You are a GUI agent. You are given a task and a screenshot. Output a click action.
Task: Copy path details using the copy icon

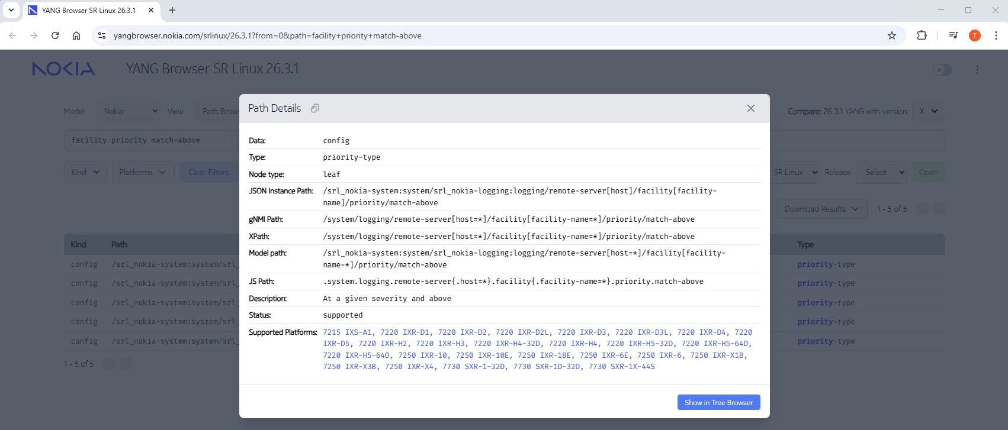(x=315, y=108)
